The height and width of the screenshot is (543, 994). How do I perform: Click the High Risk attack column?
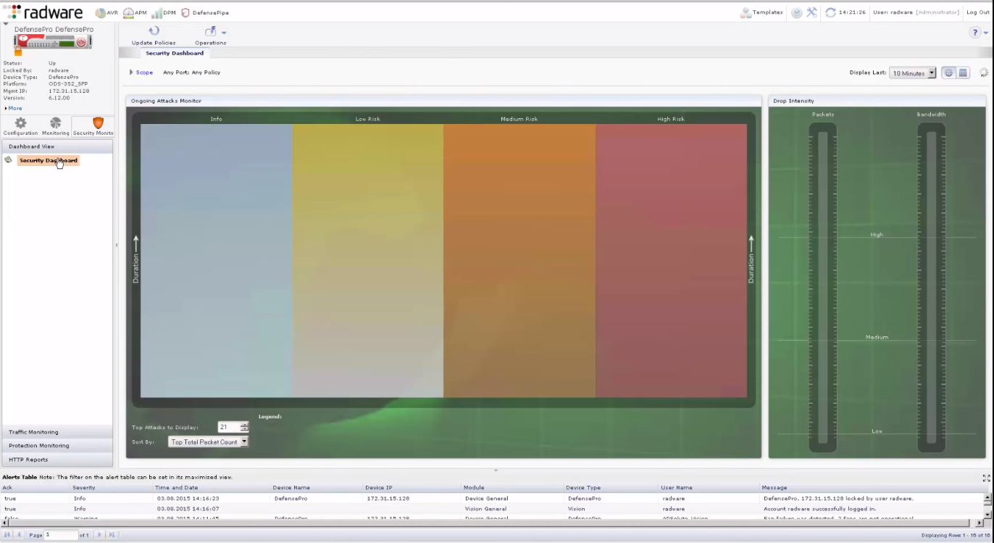click(x=671, y=261)
